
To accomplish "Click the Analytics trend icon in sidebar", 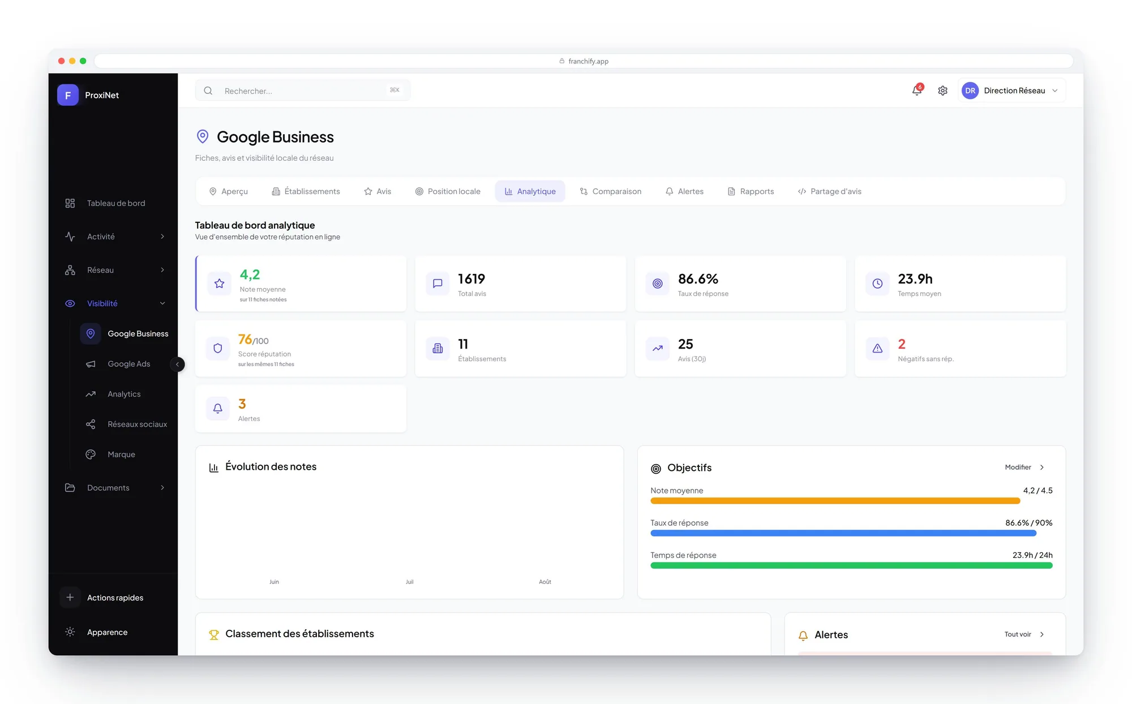I will 91,394.
